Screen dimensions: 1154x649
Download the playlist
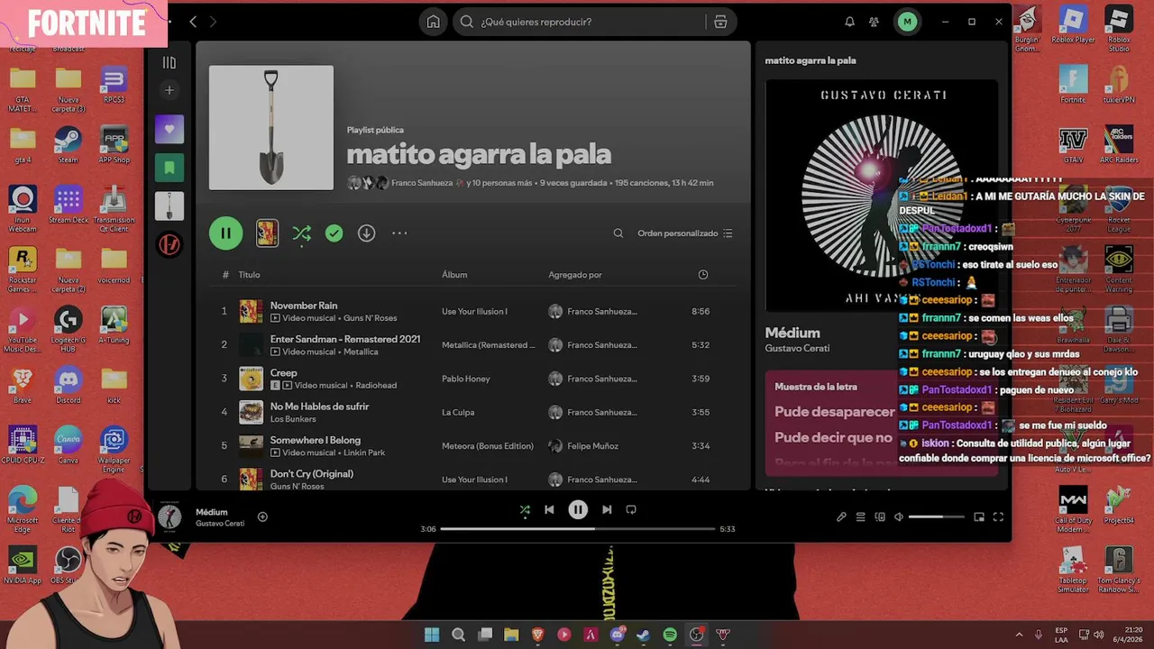pos(366,233)
